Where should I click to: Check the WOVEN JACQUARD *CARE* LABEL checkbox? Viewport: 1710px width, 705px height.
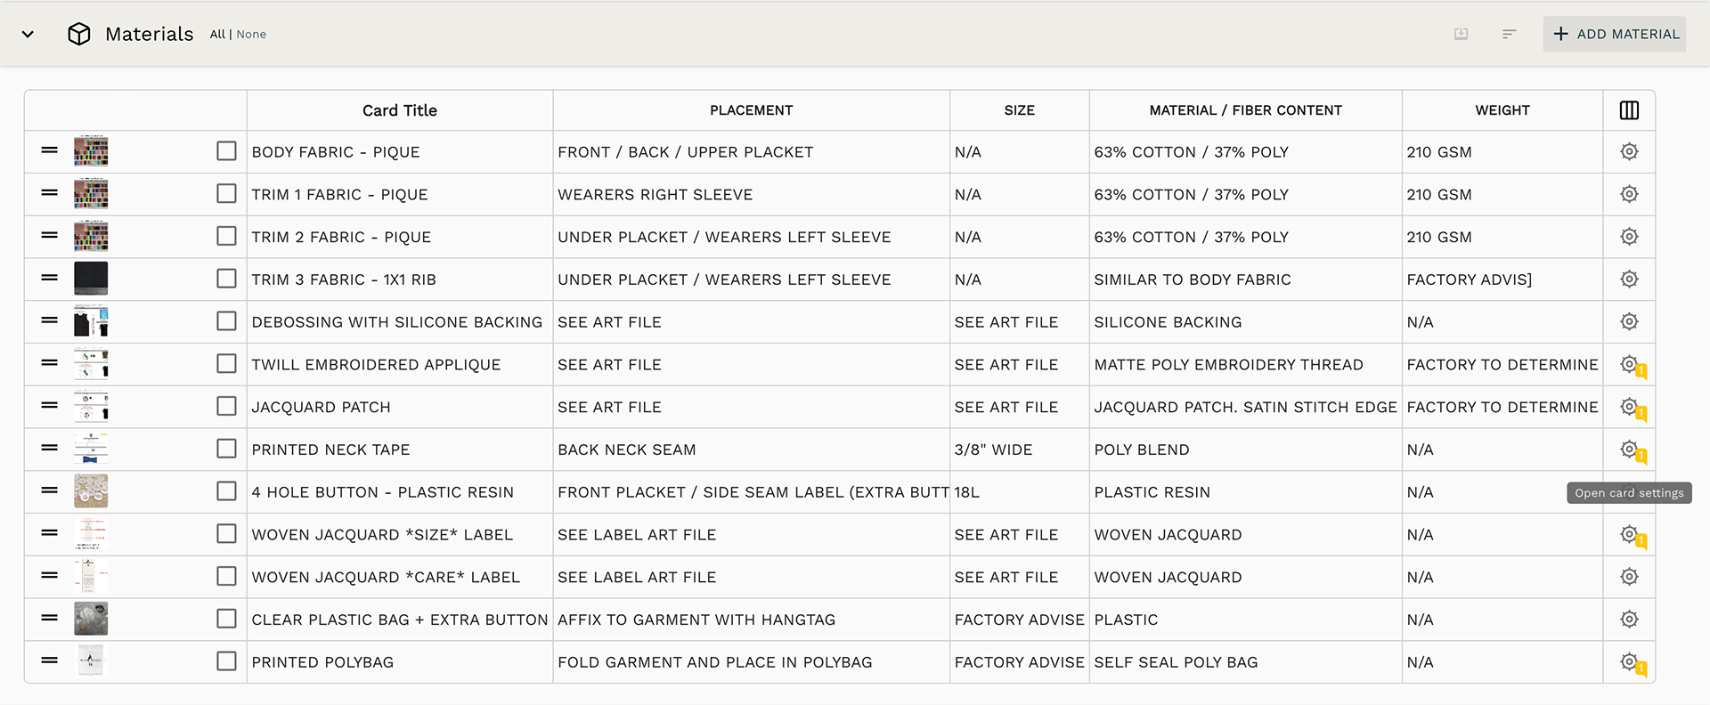click(x=227, y=577)
